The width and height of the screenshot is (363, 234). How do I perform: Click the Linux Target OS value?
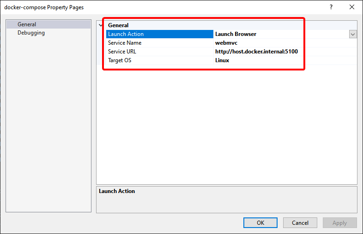[x=222, y=60]
